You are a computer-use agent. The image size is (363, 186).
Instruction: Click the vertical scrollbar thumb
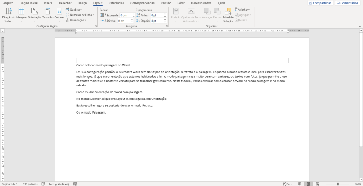click(x=361, y=89)
